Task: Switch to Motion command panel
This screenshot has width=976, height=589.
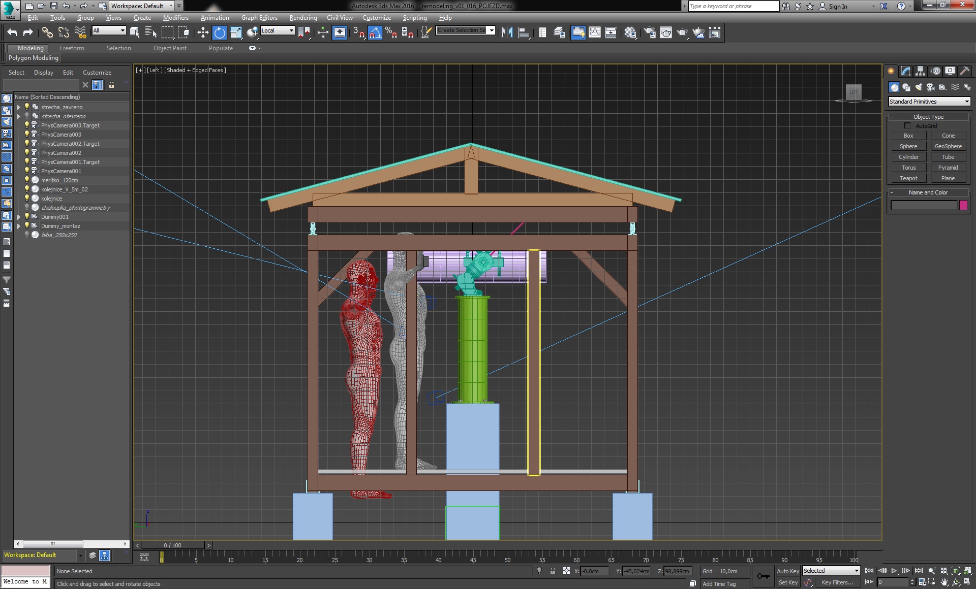Action: pyautogui.click(x=935, y=71)
